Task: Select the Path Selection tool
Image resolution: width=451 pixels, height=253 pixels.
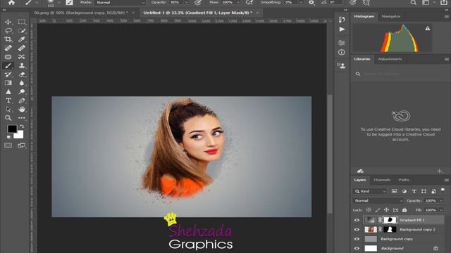Action: 8,110
